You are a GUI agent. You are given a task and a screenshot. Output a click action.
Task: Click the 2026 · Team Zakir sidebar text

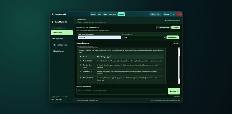tap(56, 99)
